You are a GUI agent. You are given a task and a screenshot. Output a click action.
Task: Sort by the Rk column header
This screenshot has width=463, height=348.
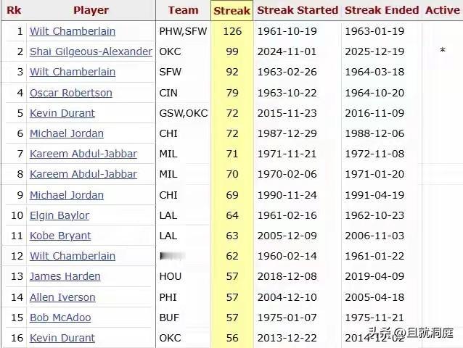[x=14, y=10]
